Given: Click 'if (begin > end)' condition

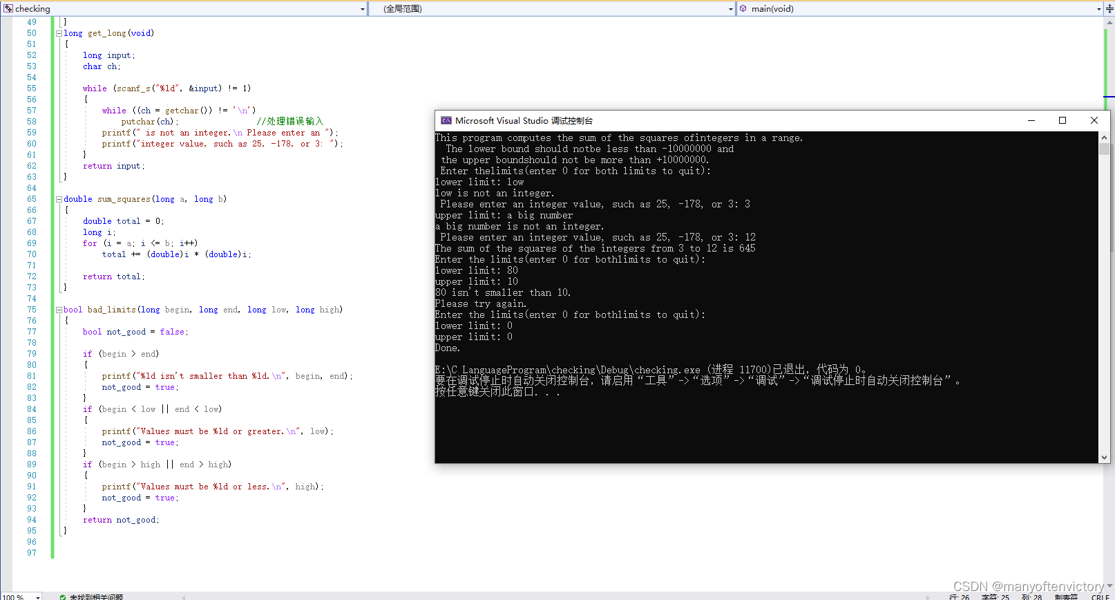Looking at the screenshot, I should click(x=121, y=354).
